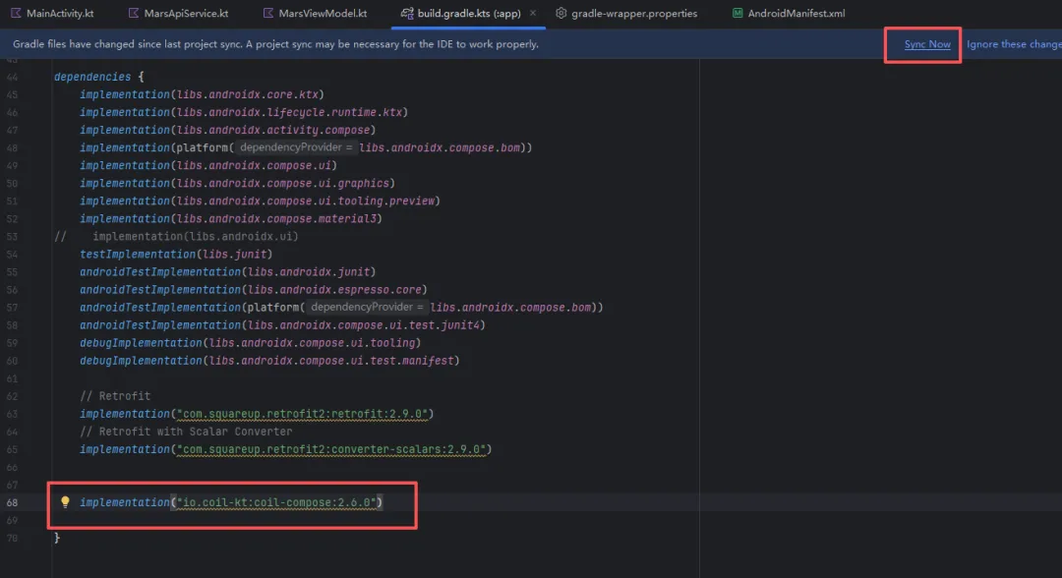Click the closing brace on line 70

57,538
